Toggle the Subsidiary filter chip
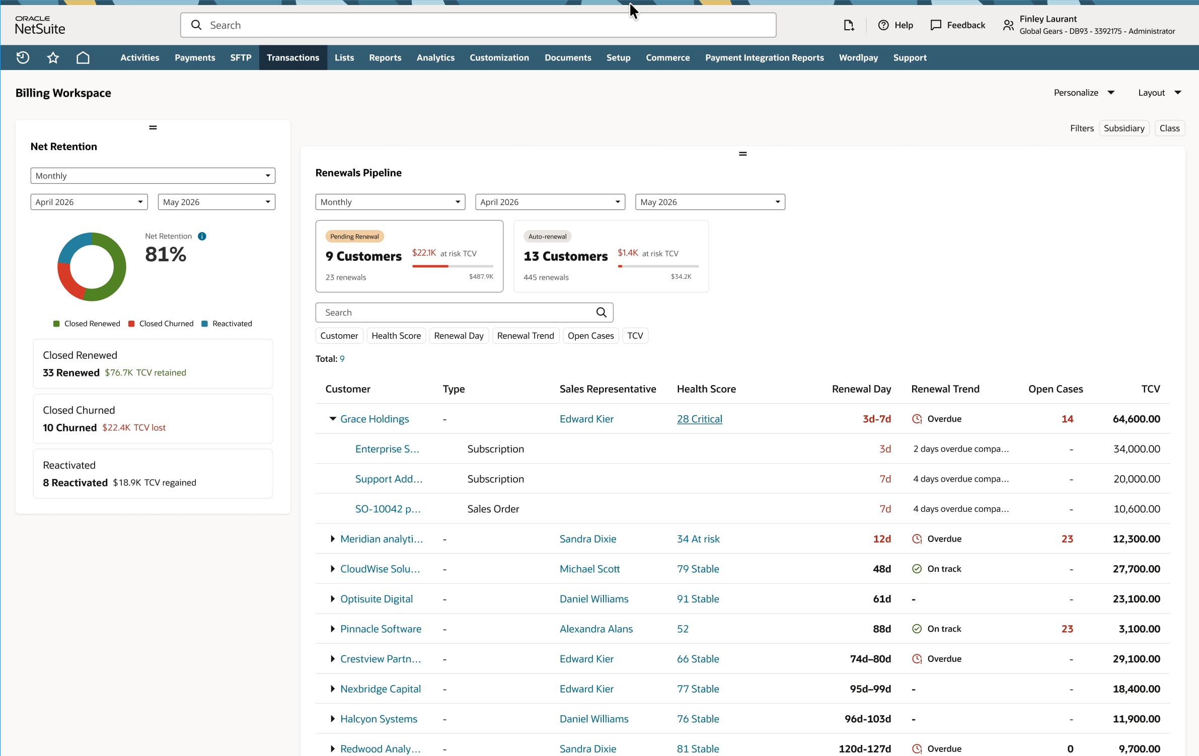Image resolution: width=1199 pixels, height=756 pixels. (1124, 128)
